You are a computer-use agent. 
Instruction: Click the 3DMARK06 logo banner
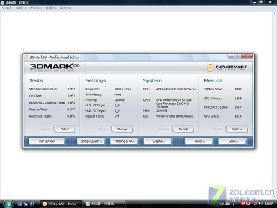coord(55,68)
